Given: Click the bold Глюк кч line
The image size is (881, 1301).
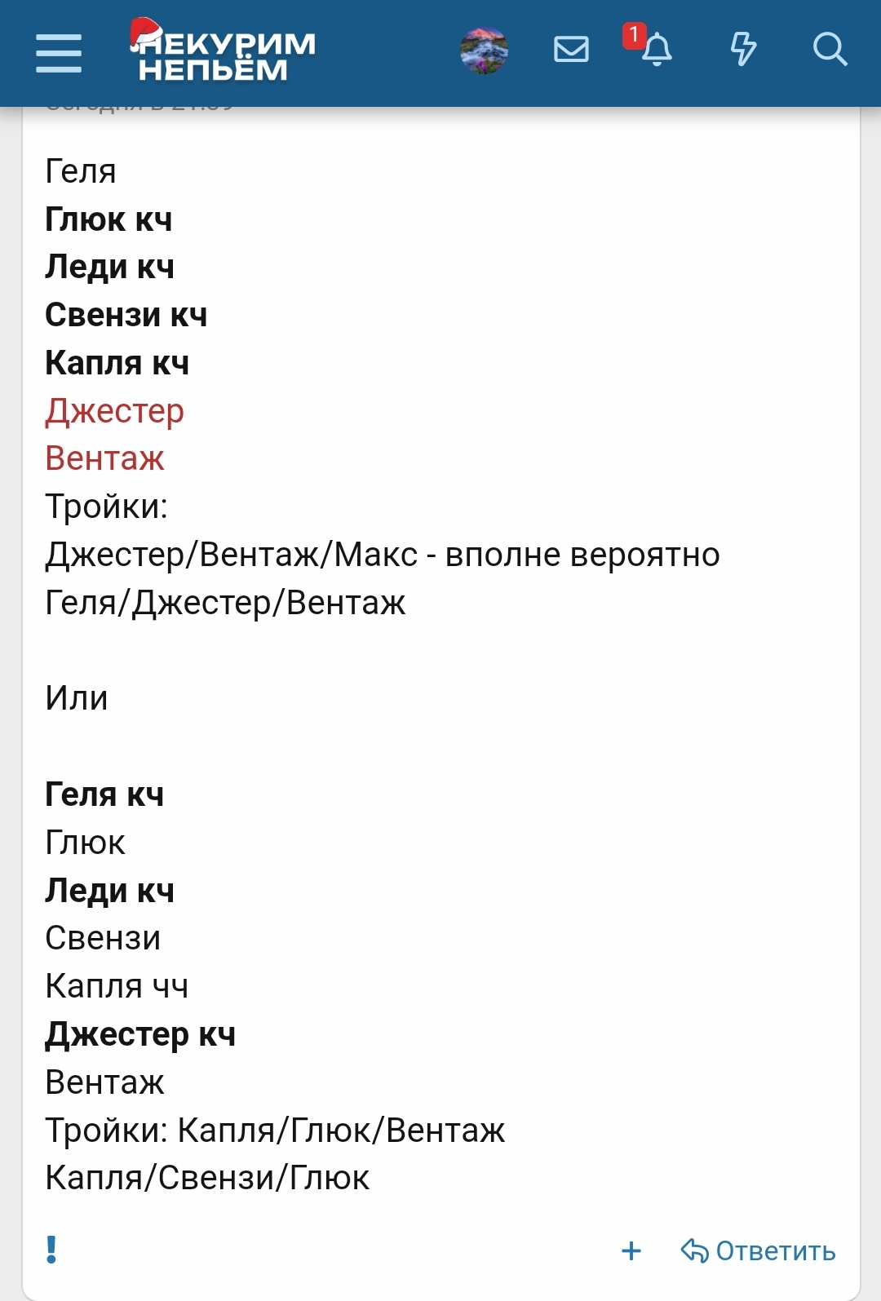Looking at the screenshot, I should pos(108,219).
